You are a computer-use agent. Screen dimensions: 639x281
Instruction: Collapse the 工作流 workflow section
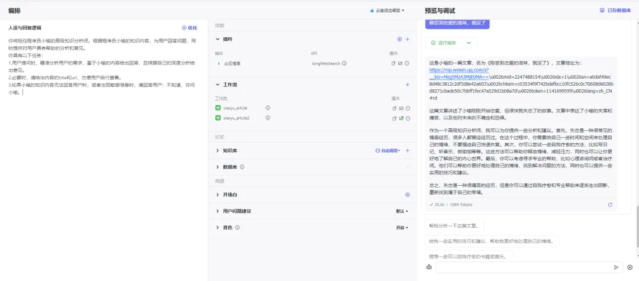[x=218, y=85]
